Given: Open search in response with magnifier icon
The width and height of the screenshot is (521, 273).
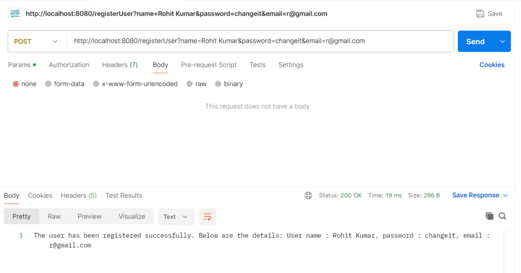Looking at the screenshot, I should (x=502, y=216).
